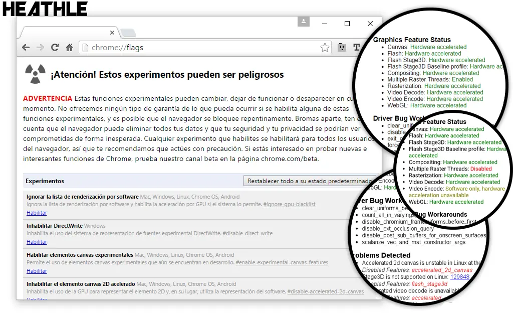The image size is (513, 315).
Task: Click the accelerated_2d_canvas disabled feature text
Action: pyautogui.click(x=442, y=270)
